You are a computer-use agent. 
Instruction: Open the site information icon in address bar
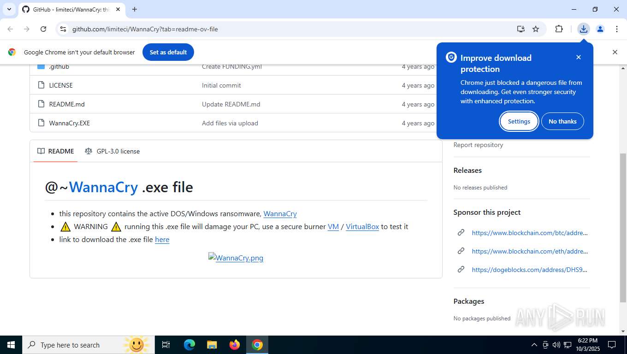pos(63,29)
